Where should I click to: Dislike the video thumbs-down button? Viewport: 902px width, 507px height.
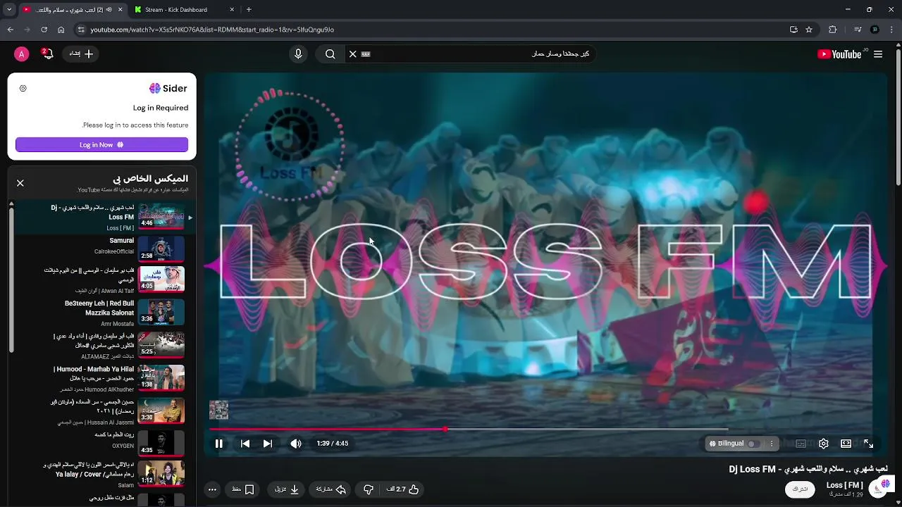(368, 489)
